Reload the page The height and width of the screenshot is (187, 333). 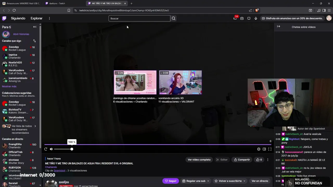[14, 10]
